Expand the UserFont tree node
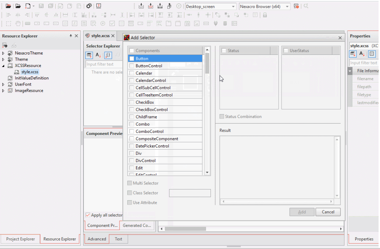Screen dimensions: 380x249 point(3,84)
